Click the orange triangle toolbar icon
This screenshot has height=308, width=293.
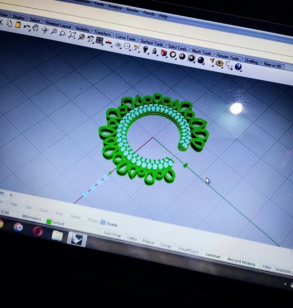point(212,60)
